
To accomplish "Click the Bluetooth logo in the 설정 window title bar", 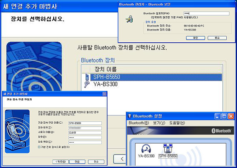I will pyautogui.click(x=130, y=116).
